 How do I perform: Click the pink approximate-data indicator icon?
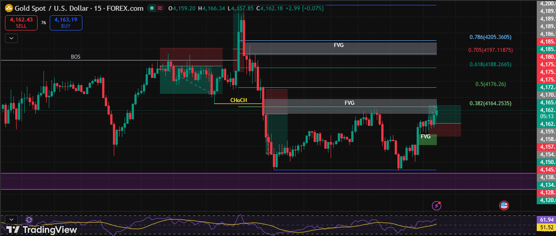click(159, 8)
